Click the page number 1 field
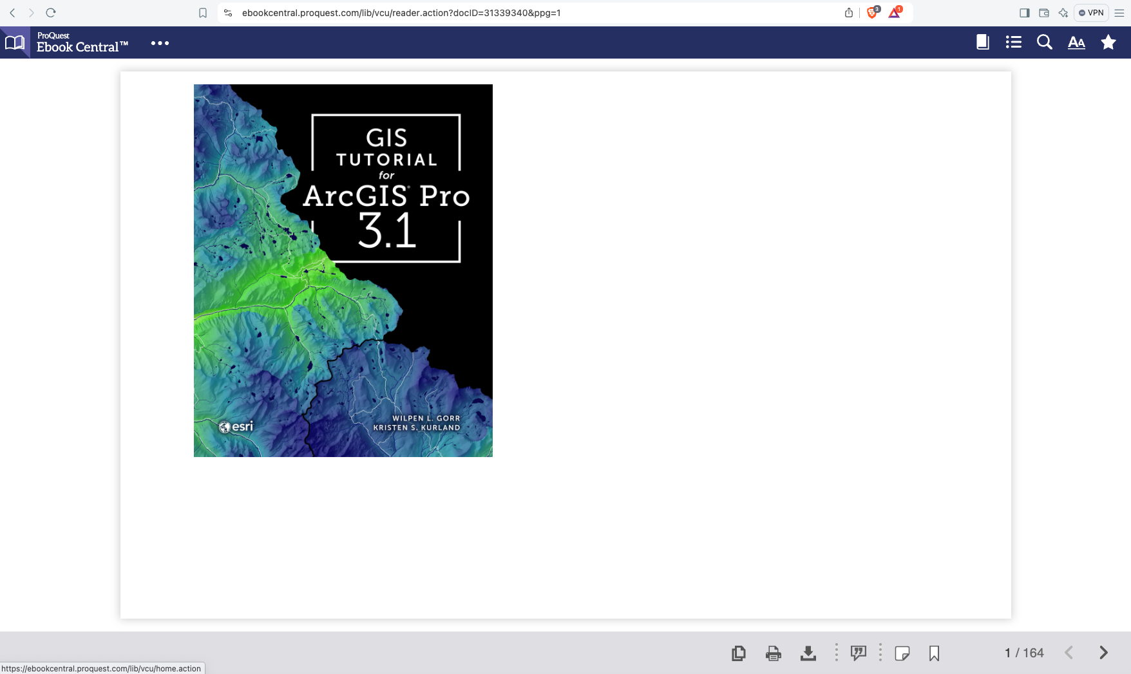This screenshot has height=674, width=1131. tap(1007, 653)
